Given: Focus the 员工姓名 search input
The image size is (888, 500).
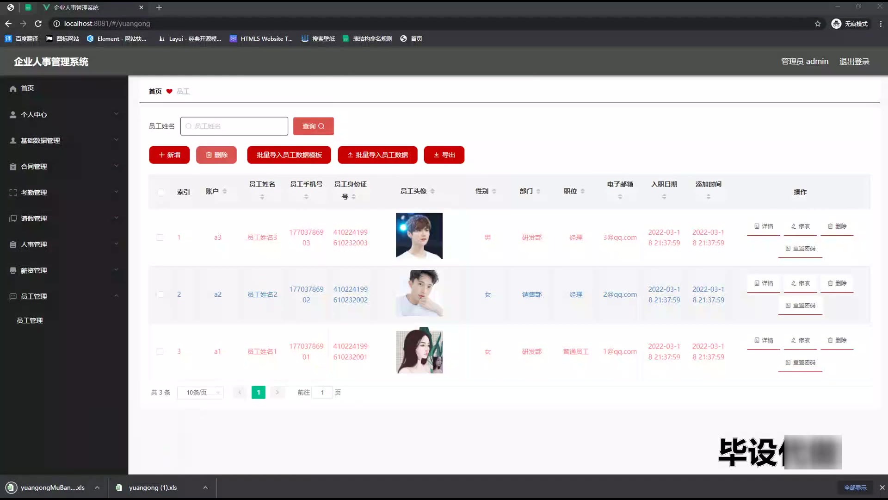Looking at the screenshot, I should [234, 126].
